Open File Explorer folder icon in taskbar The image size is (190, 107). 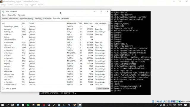pyautogui.click(x=39, y=105)
